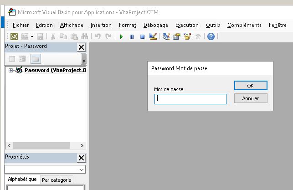Open the Object Browser toolbar icon
Screen dimensions: 293x190
[x=187, y=36]
